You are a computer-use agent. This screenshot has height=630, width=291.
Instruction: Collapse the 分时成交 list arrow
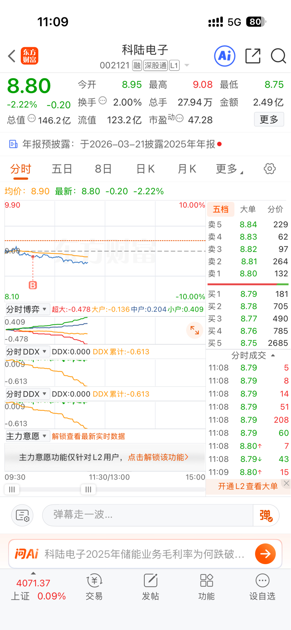coord(273,355)
